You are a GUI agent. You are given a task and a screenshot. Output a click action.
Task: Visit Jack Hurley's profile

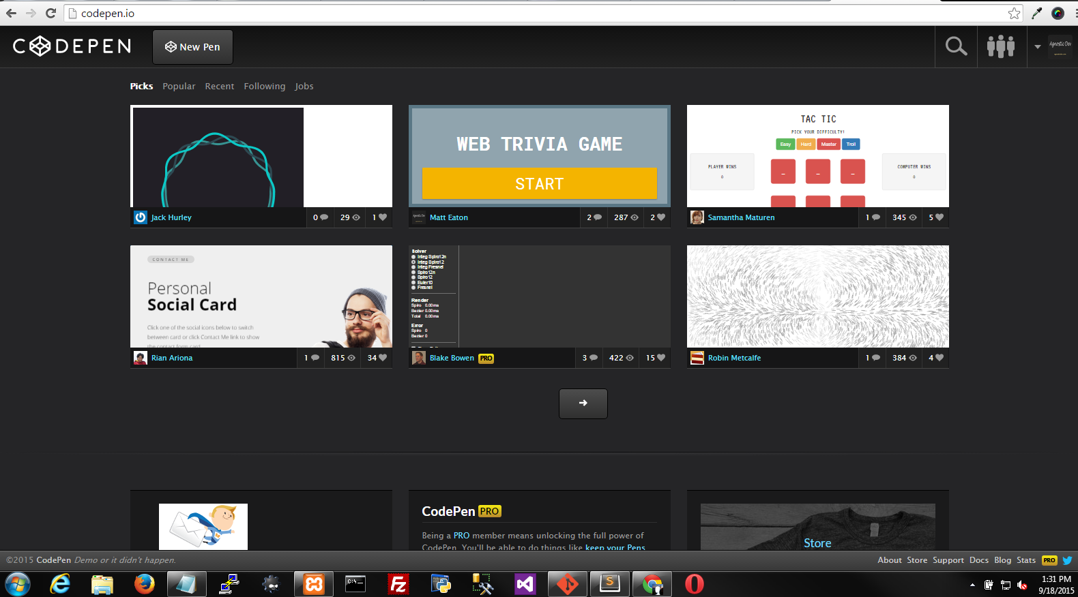coord(171,217)
